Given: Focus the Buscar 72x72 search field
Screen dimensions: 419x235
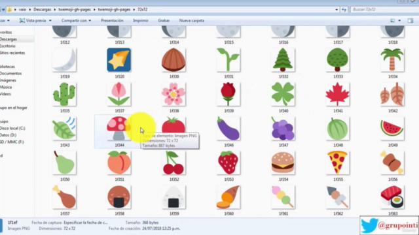Looking at the screenshot, I should tap(384, 9).
